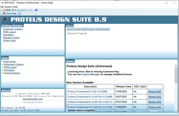The height and width of the screenshot is (116, 179).
Task: Open 3D Visualizer from toolbar icon
Action: pos(20,10)
